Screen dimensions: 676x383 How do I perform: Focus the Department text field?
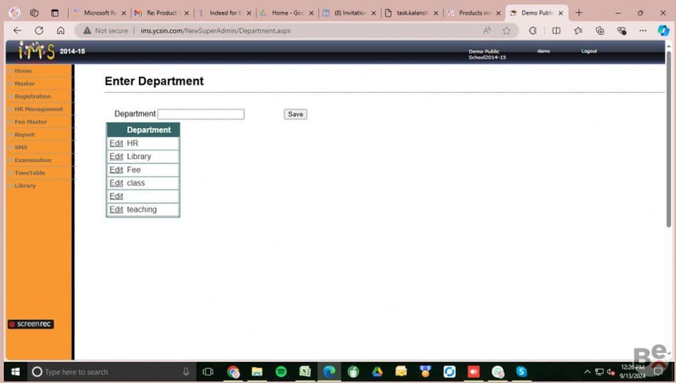pyautogui.click(x=201, y=114)
